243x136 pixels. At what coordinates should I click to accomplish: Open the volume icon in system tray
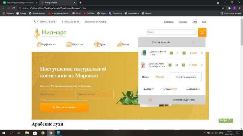[216, 133]
